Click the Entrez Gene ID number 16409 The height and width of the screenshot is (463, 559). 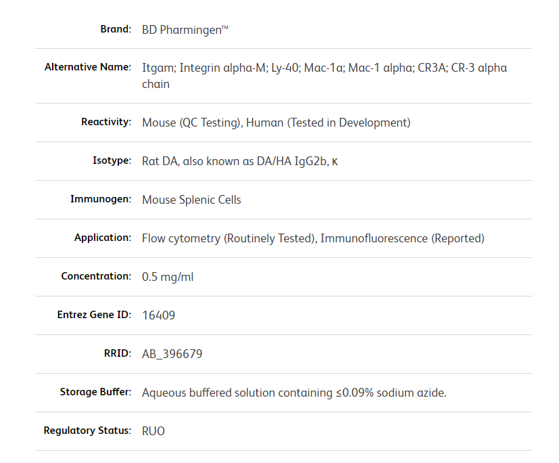point(159,315)
